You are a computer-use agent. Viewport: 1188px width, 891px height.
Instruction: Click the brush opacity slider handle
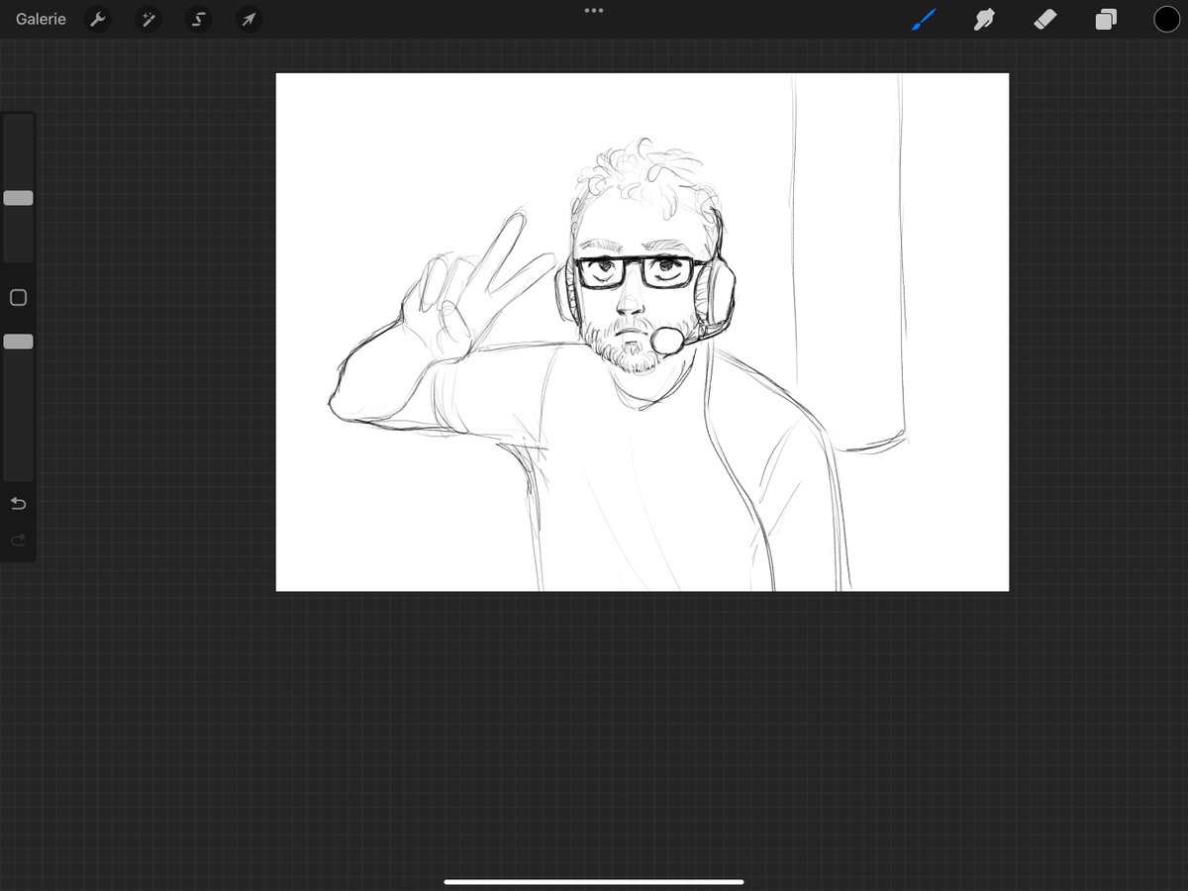click(x=18, y=342)
